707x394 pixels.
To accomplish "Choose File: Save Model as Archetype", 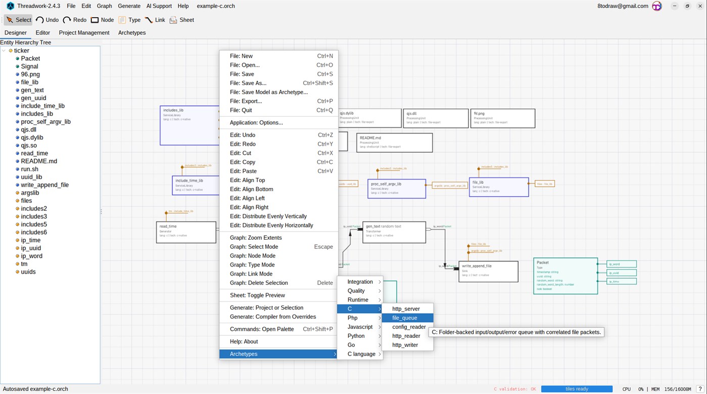I will (278, 92).
